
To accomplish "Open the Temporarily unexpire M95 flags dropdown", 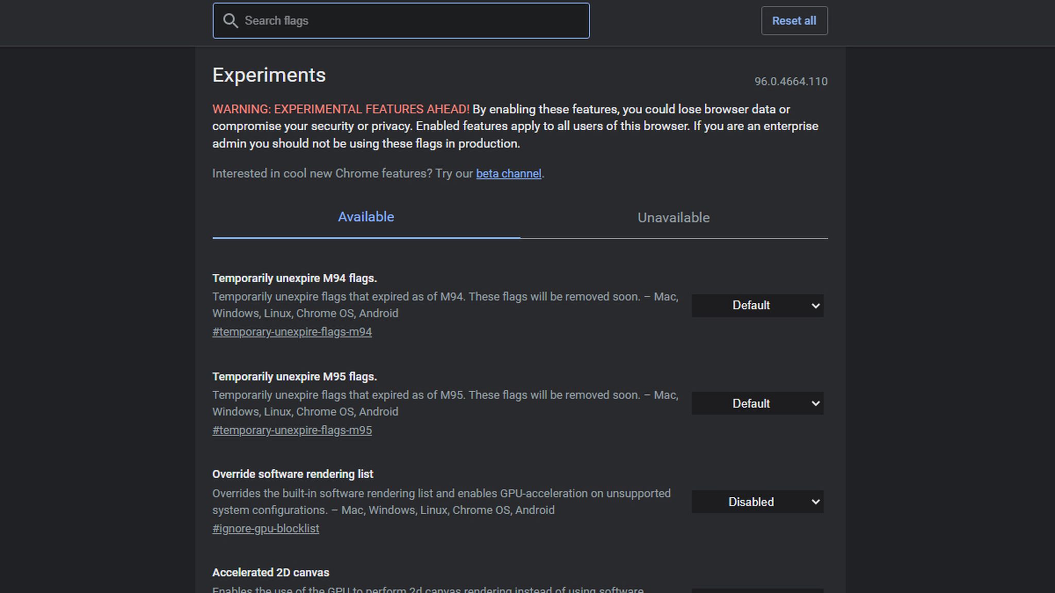I will coord(757,404).
